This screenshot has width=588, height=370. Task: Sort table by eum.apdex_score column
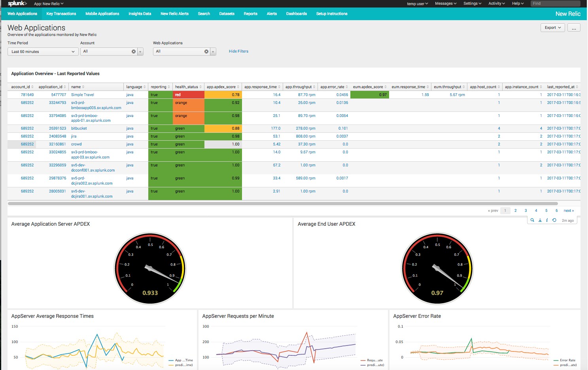click(370, 87)
